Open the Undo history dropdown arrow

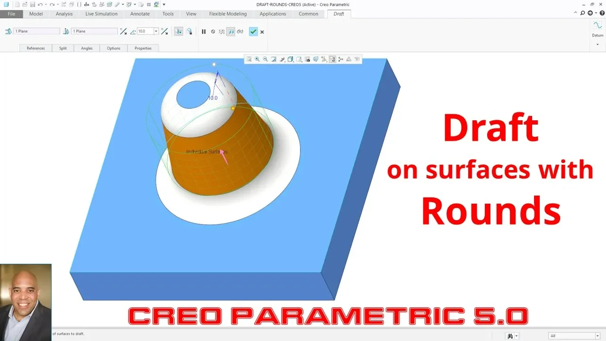[x=46, y=4]
